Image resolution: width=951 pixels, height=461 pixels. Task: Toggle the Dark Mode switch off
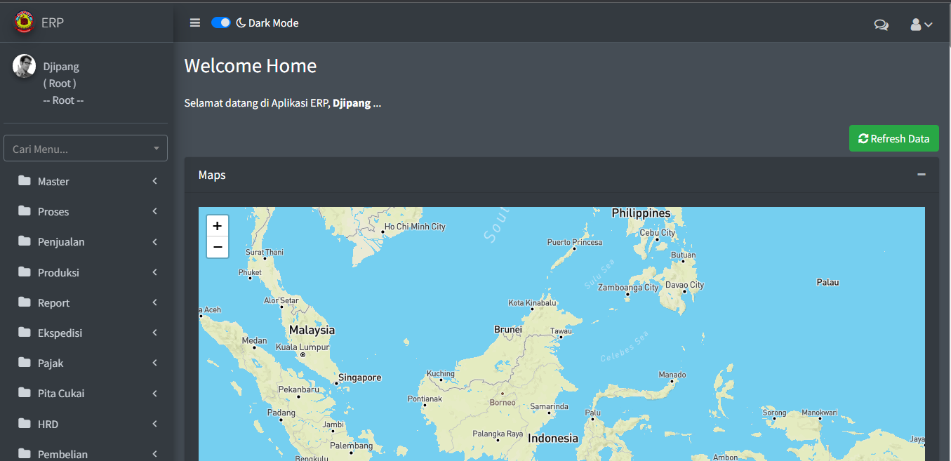pyautogui.click(x=221, y=23)
